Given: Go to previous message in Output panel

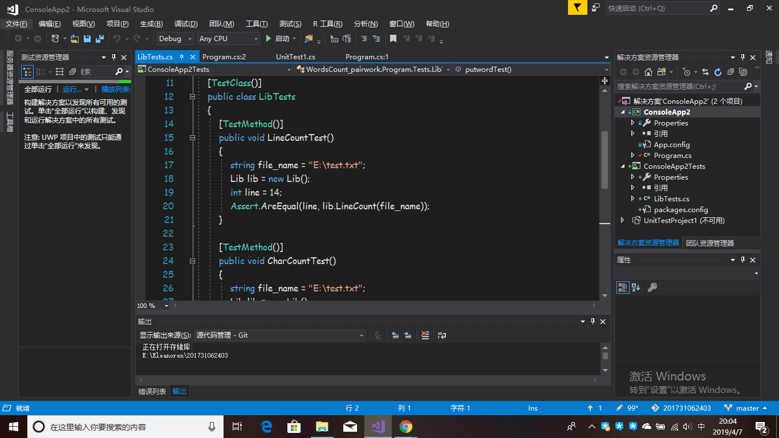Looking at the screenshot, I should click(395, 335).
